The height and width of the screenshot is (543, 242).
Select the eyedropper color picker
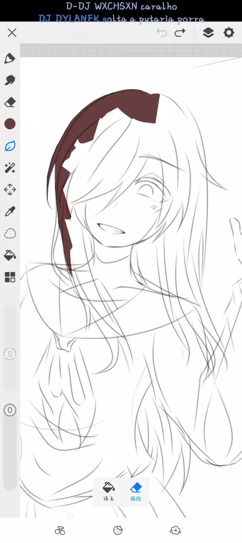point(10,212)
